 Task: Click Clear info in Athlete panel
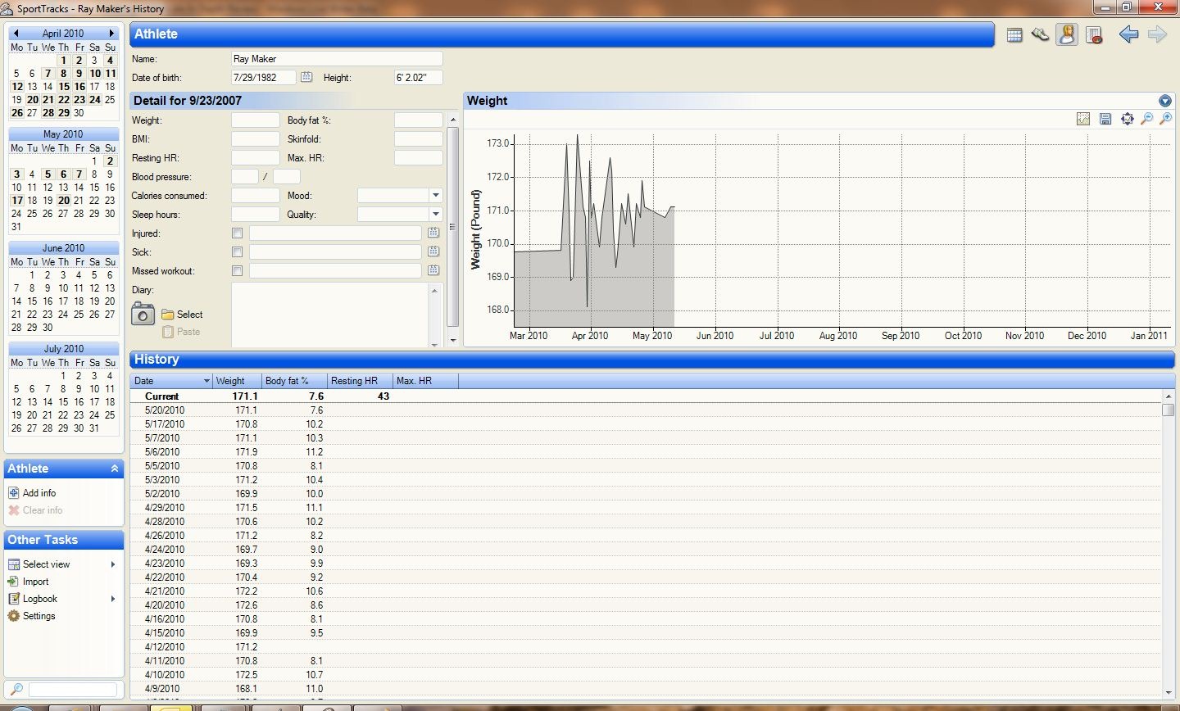[x=35, y=510]
